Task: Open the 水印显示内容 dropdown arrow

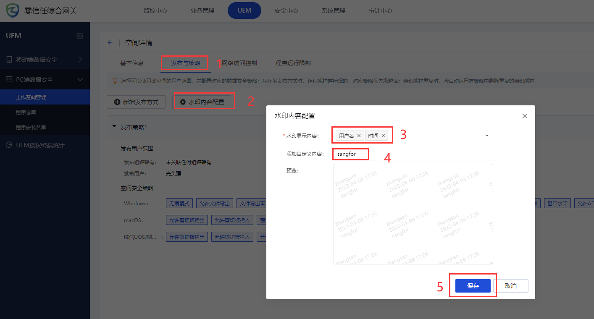Action: pyautogui.click(x=487, y=136)
